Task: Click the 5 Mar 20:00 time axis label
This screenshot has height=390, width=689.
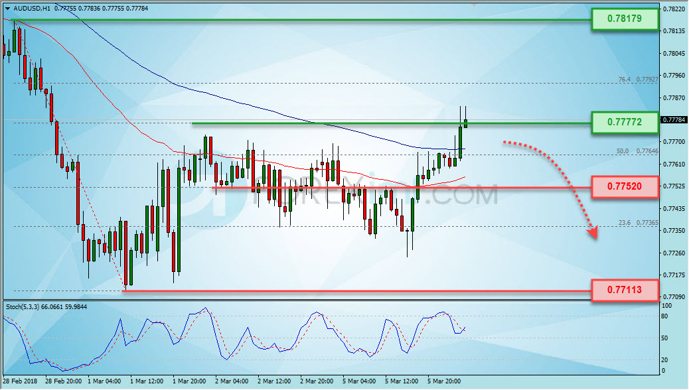Action: tap(444, 381)
